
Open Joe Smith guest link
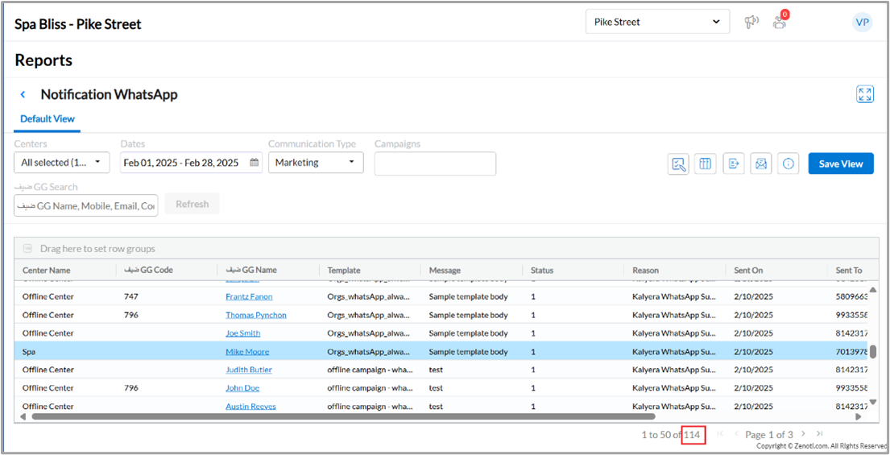[243, 333]
